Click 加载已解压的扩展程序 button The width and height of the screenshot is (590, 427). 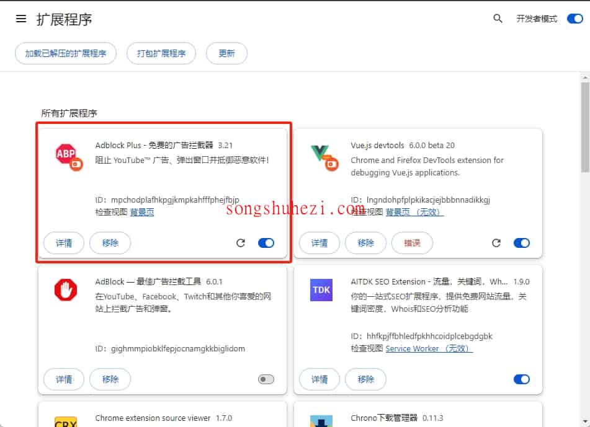pyautogui.click(x=66, y=53)
